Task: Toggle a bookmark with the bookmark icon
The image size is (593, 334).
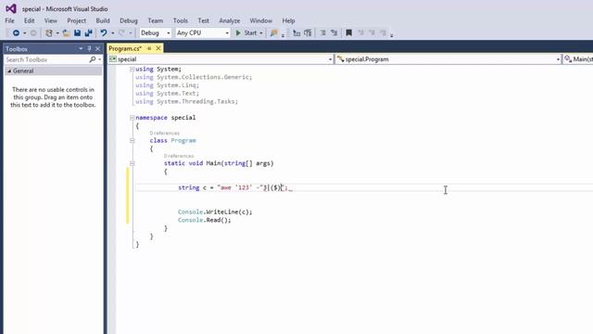Action: click(x=348, y=33)
